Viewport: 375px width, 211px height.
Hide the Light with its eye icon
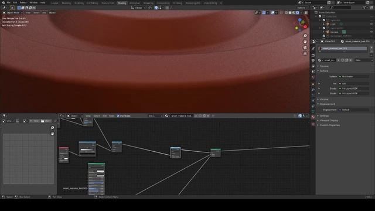point(371,24)
